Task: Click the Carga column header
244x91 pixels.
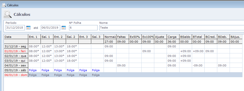Action: click(x=173, y=37)
